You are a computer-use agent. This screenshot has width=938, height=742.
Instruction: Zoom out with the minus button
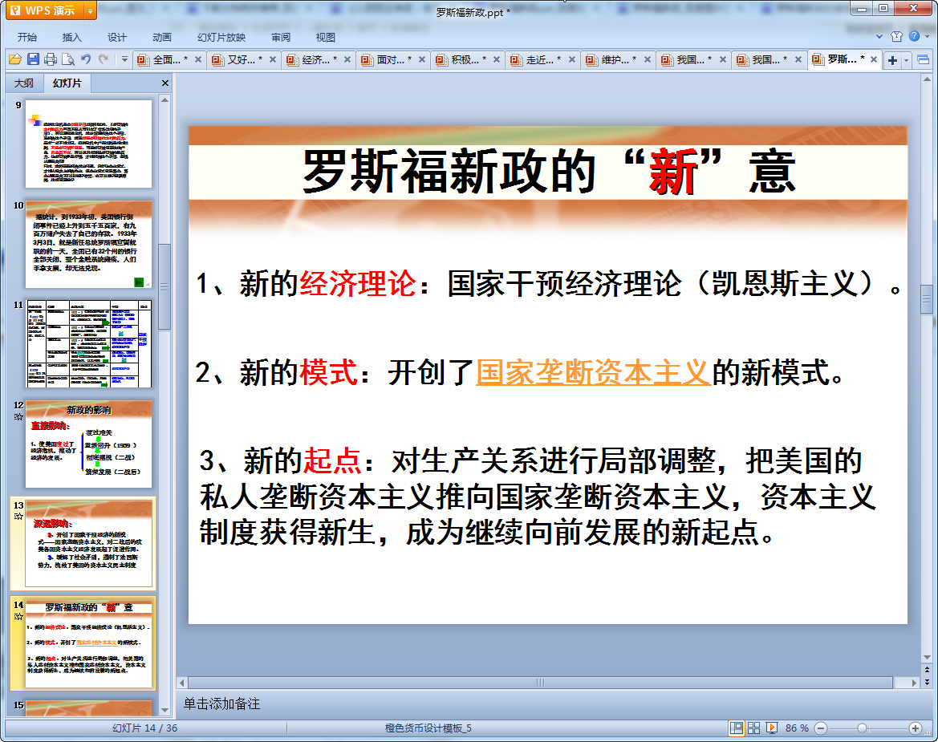click(821, 728)
